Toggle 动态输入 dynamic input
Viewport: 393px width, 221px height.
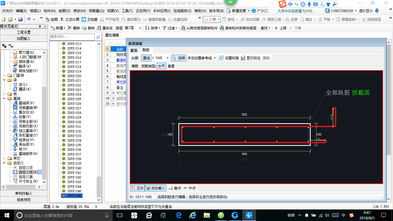(155, 188)
